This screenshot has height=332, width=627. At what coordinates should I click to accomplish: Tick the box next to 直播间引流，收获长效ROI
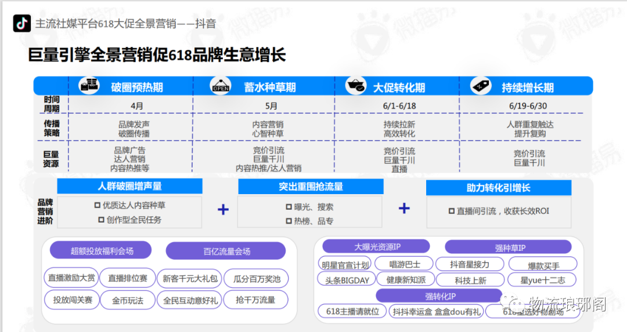click(452, 211)
